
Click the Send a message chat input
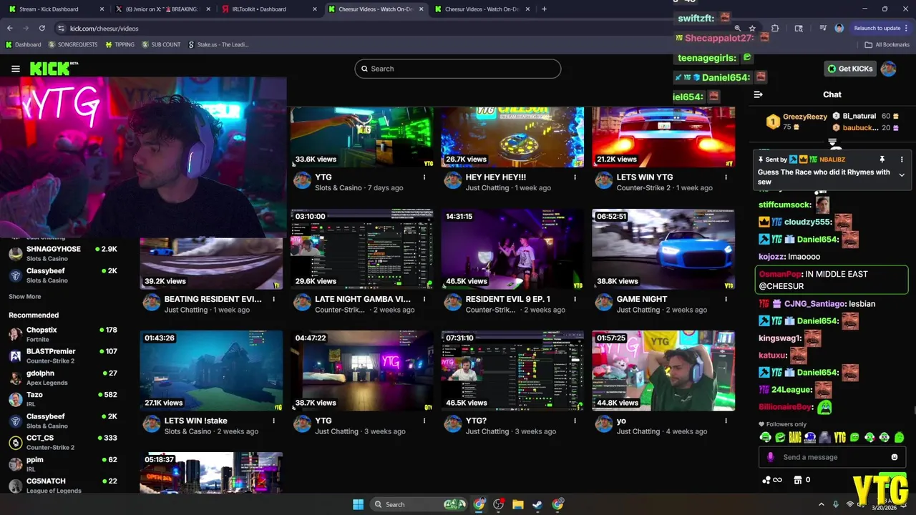tap(832, 457)
